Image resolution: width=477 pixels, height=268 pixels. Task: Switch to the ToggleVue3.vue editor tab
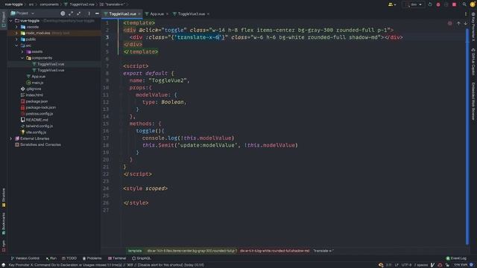(192, 14)
